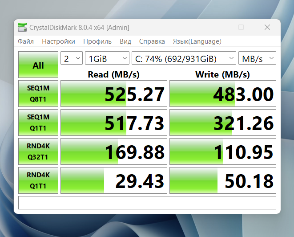Click the empty comment field at bottom
The image size is (294, 237).
[x=147, y=203]
